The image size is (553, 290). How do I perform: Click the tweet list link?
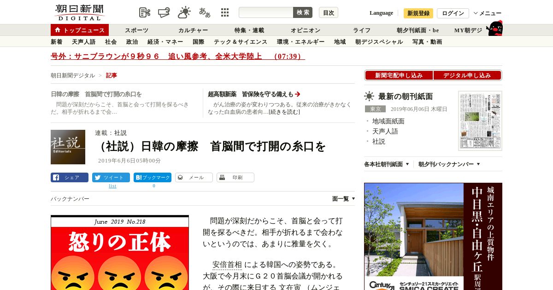tap(112, 186)
